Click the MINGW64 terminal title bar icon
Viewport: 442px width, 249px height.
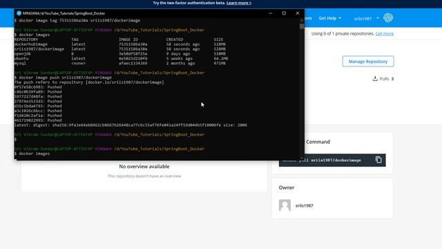pyautogui.click(x=19, y=13)
